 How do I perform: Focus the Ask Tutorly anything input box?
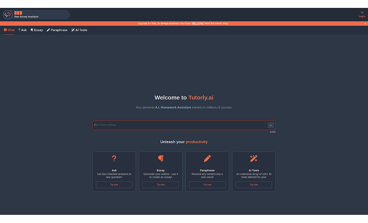(x=184, y=125)
